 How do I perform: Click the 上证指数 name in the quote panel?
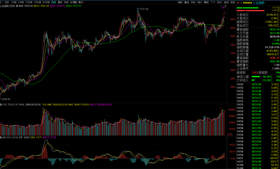(x=259, y=3)
